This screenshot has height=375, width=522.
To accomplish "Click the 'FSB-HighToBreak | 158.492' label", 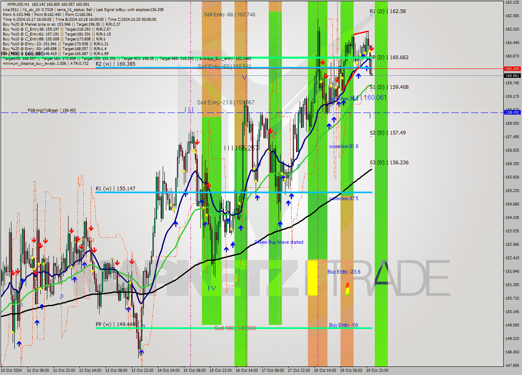I will click(x=52, y=110).
